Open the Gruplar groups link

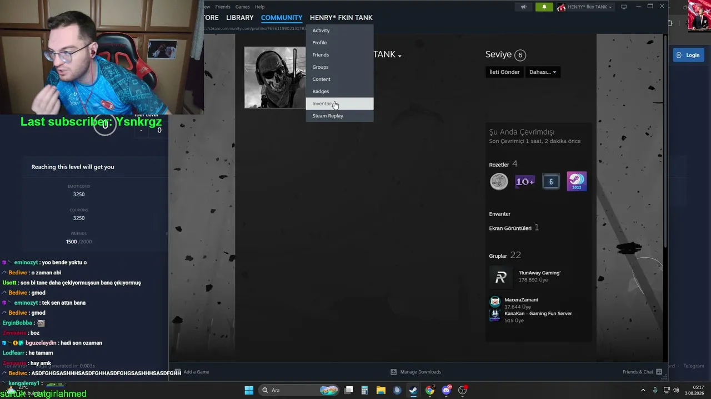pyautogui.click(x=498, y=256)
